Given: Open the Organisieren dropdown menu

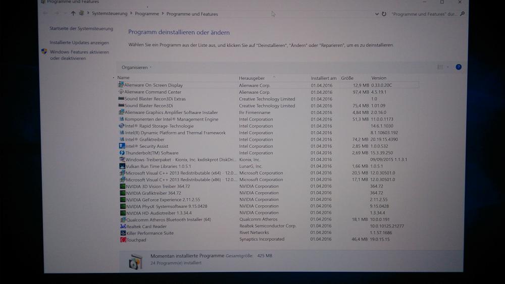Looking at the screenshot, I should (x=136, y=68).
